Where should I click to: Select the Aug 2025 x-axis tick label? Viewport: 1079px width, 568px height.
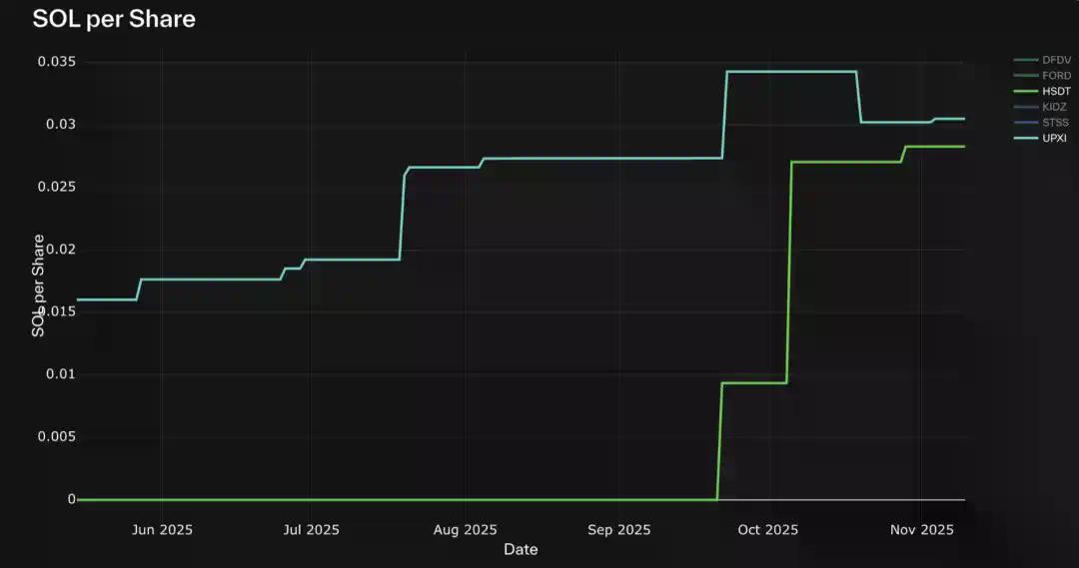click(x=466, y=530)
